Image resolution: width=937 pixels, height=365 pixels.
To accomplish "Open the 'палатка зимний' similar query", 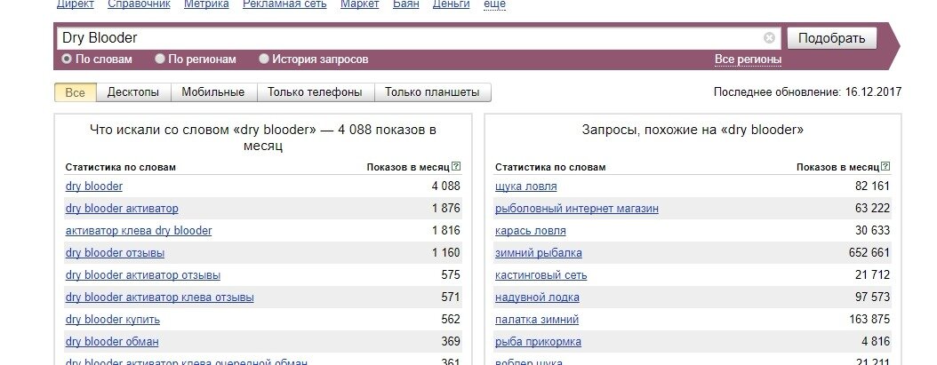I will click(537, 320).
